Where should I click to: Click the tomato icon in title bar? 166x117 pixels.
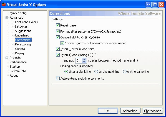[x=4, y=4]
